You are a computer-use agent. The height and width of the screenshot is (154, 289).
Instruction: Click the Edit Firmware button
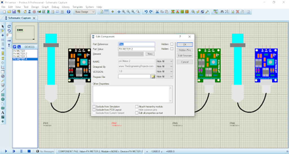point(185,56)
